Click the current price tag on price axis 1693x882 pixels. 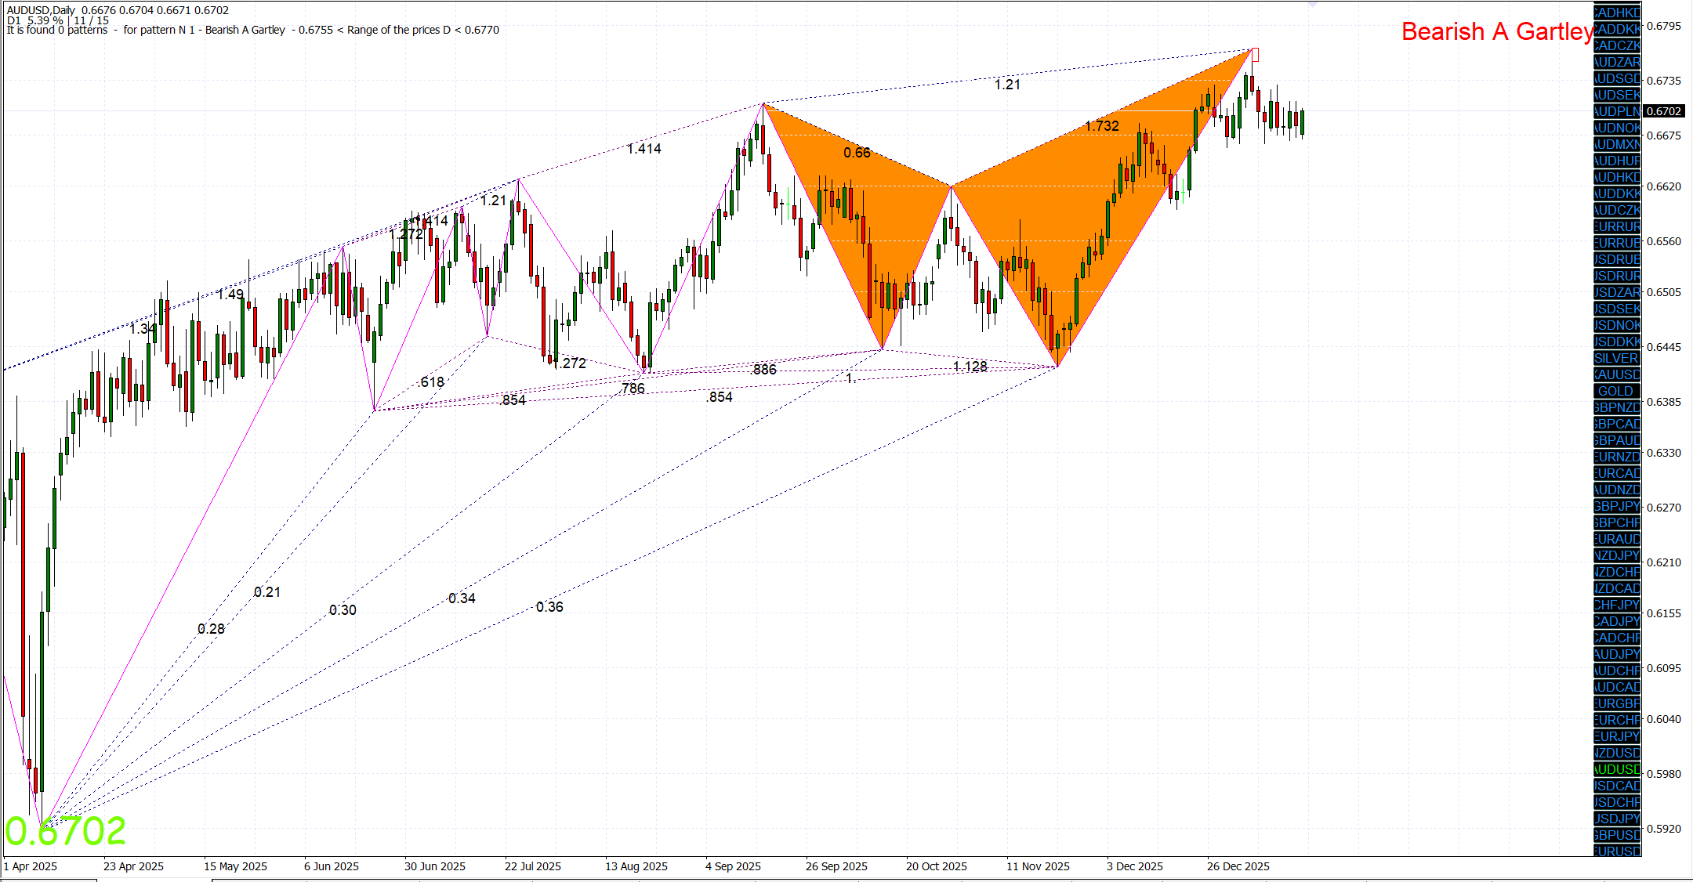tap(1663, 111)
